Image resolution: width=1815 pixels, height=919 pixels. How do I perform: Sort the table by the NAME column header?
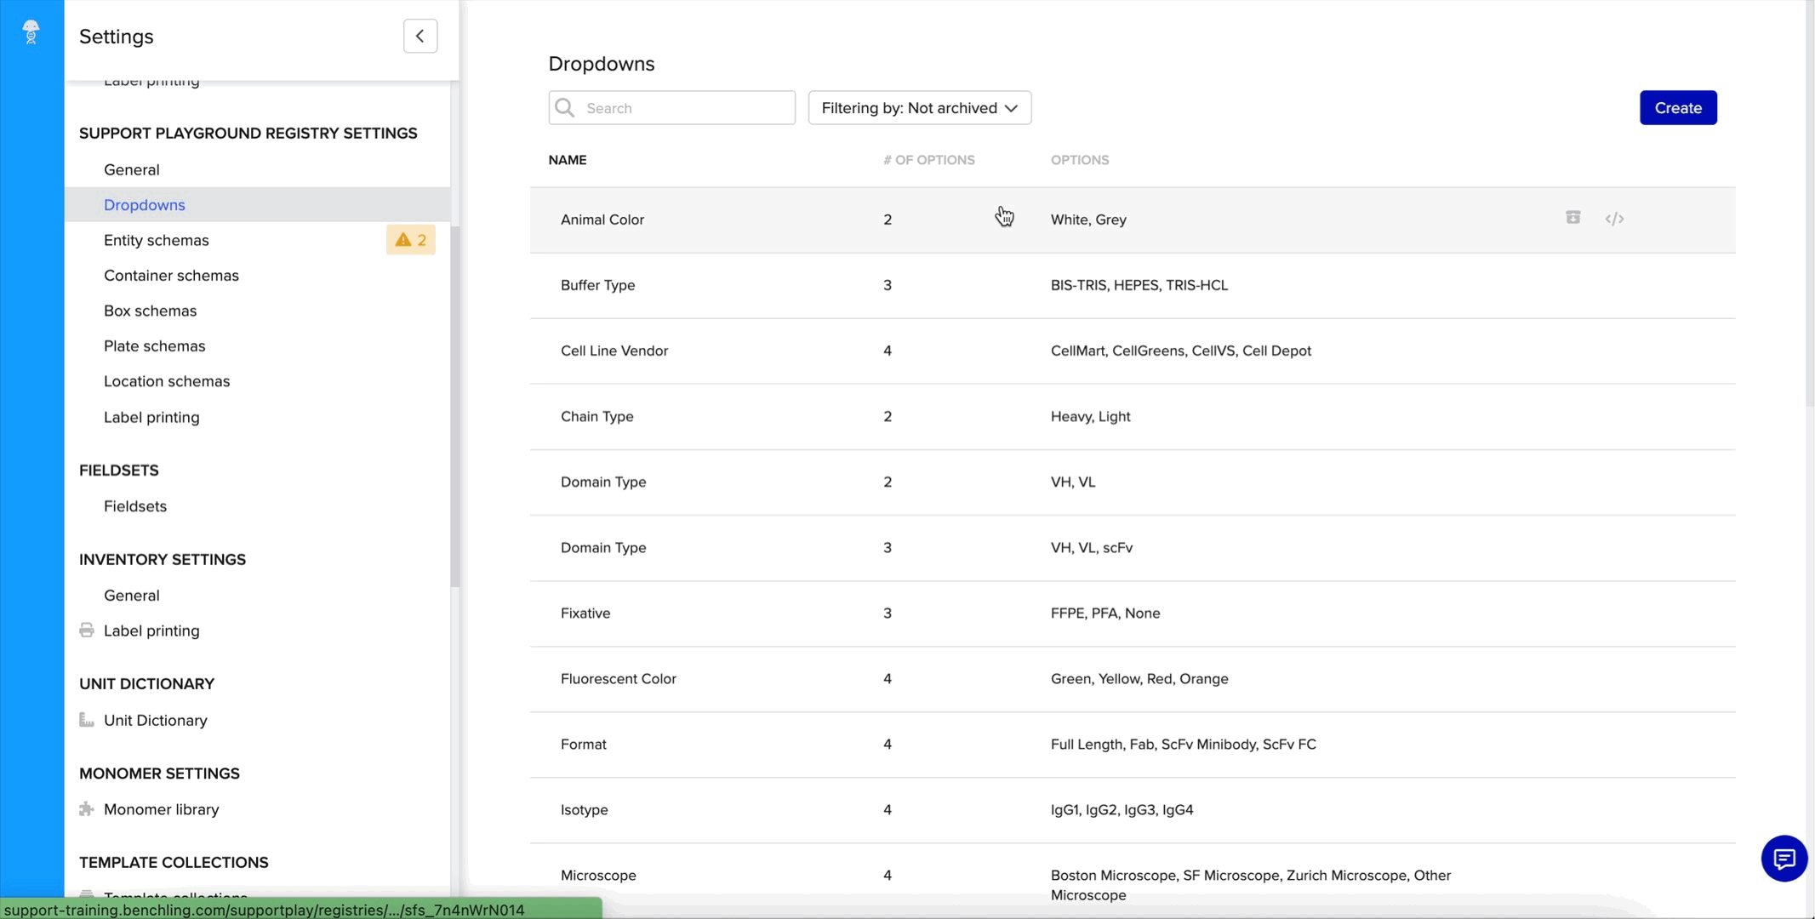click(x=568, y=160)
